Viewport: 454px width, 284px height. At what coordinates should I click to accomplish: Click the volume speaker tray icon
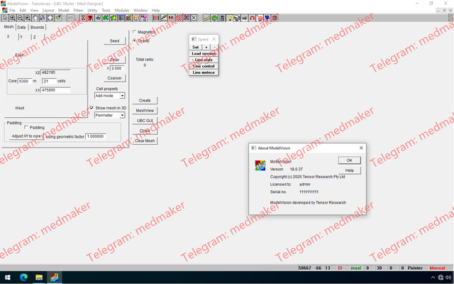pyautogui.click(x=448, y=278)
